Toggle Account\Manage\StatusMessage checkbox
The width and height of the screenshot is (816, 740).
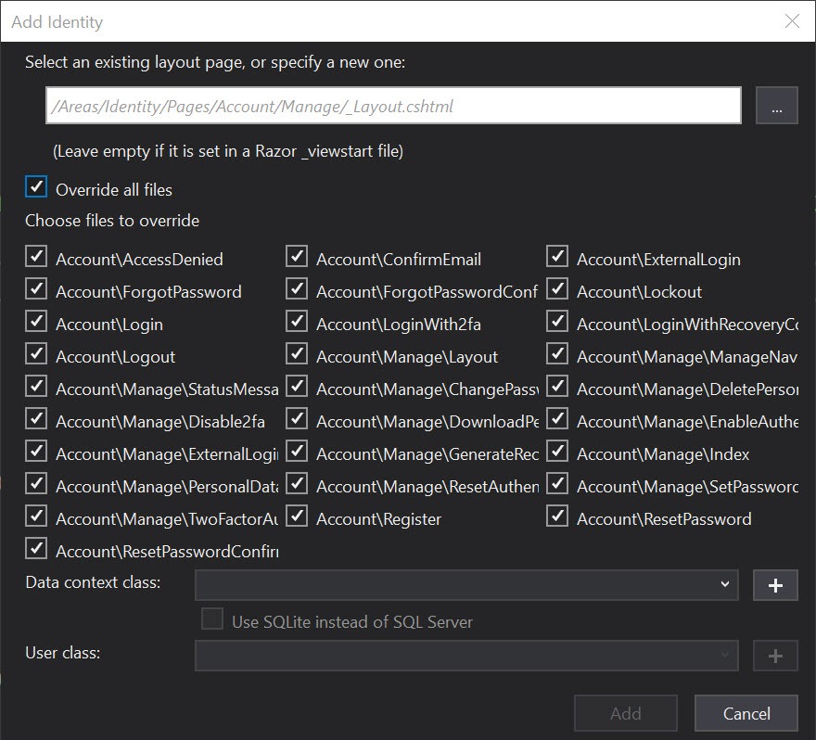coord(36,386)
